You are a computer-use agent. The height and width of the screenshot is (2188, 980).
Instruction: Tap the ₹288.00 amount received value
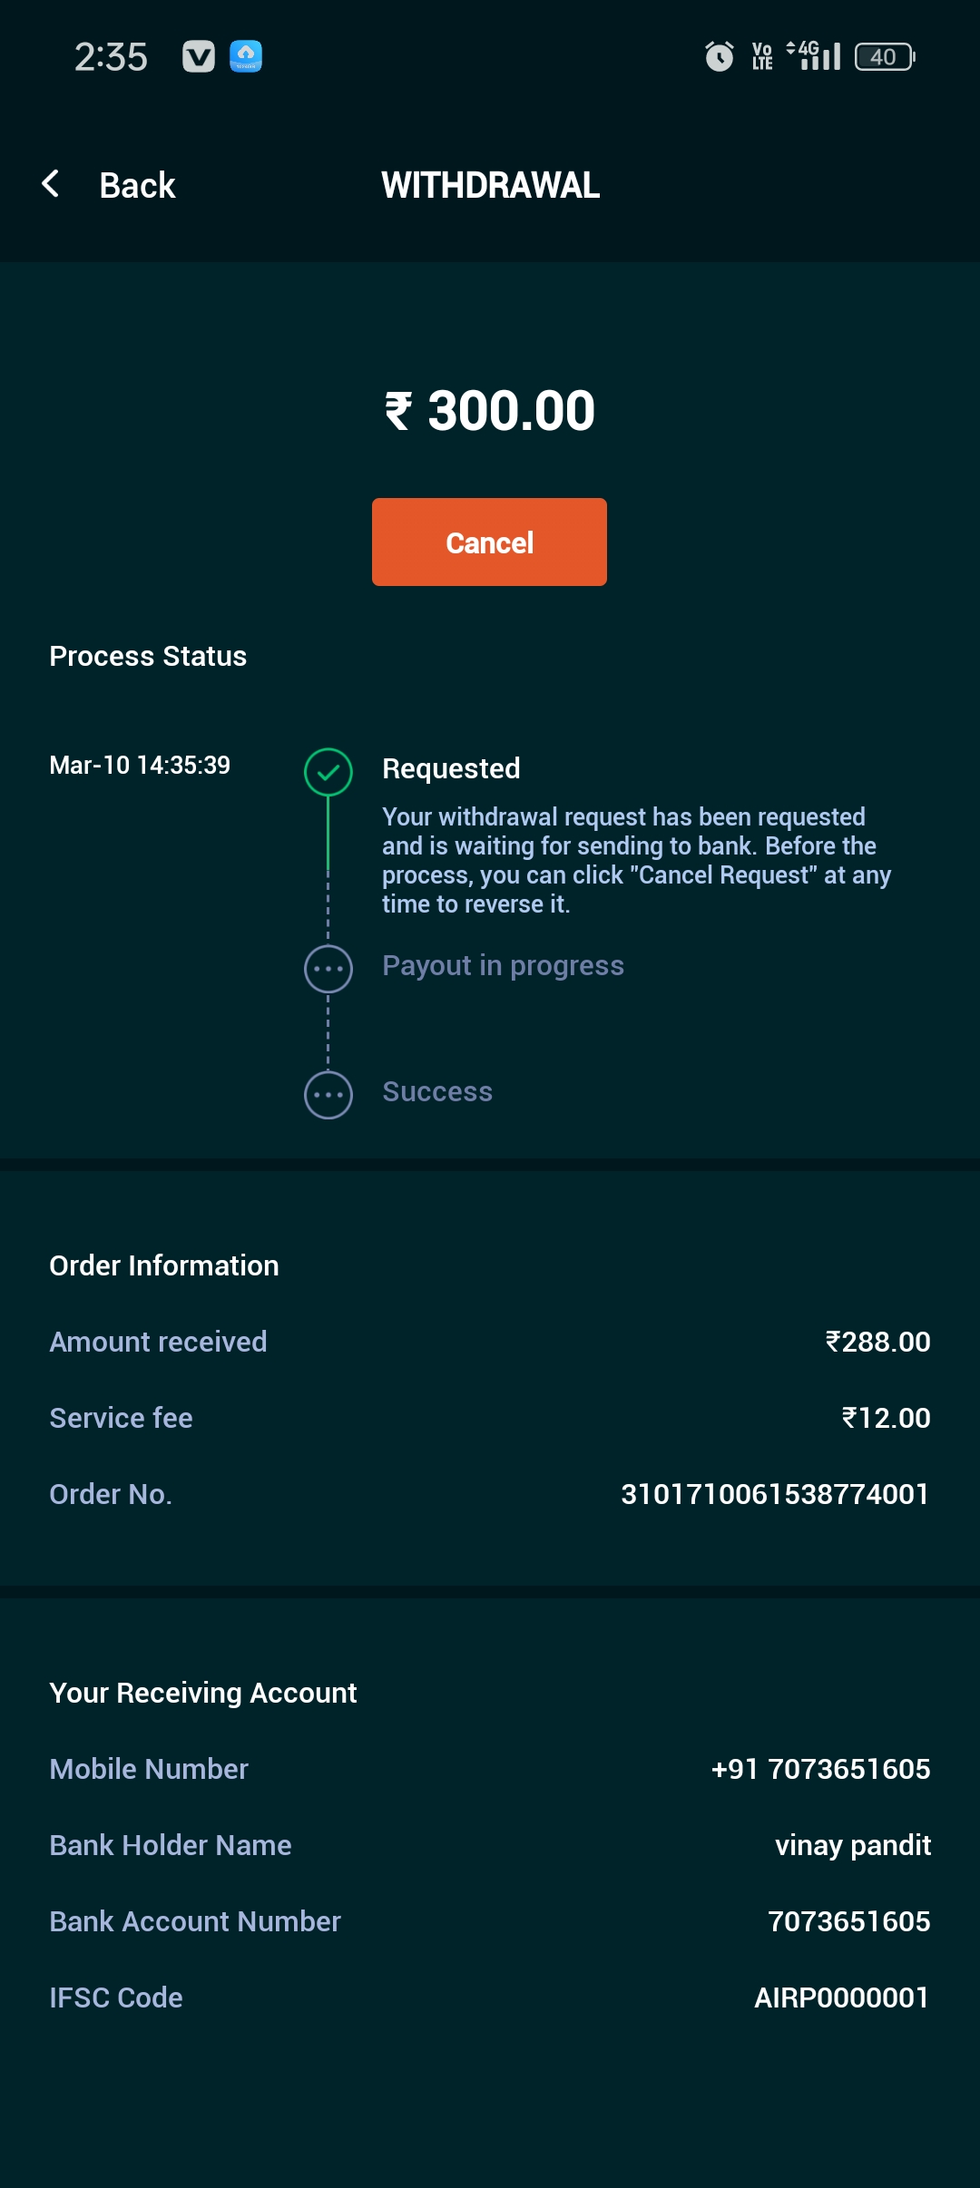(877, 1342)
